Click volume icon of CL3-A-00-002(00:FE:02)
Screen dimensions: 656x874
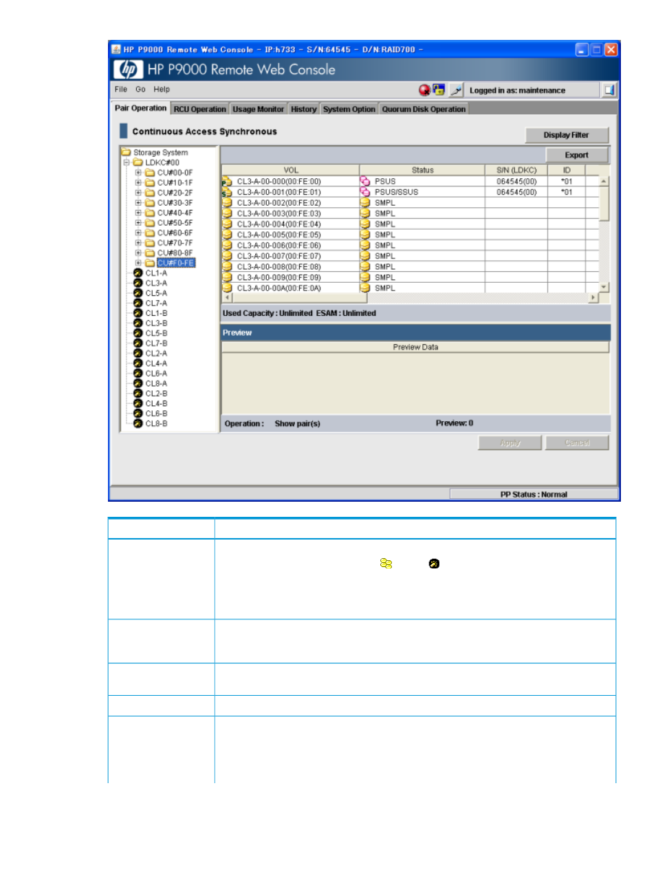pos(227,203)
